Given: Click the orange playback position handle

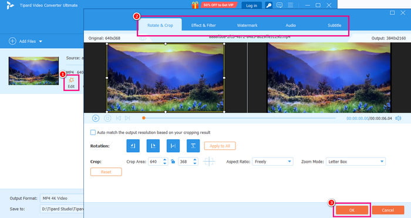Looking at the screenshot, I should point(144,118).
